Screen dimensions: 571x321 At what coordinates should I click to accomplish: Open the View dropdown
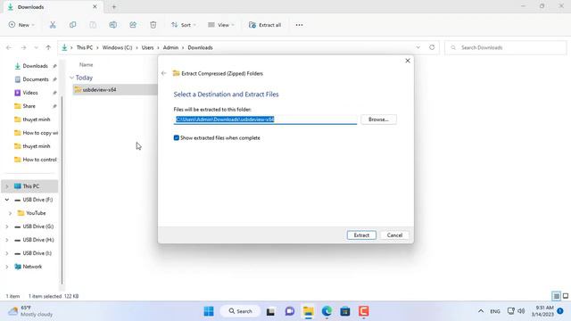[221, 25]
